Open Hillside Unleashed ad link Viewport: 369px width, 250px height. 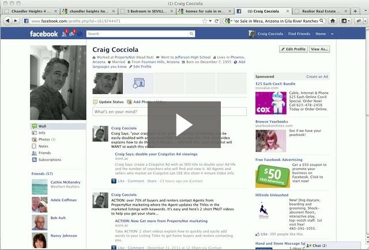pos(272,195)
